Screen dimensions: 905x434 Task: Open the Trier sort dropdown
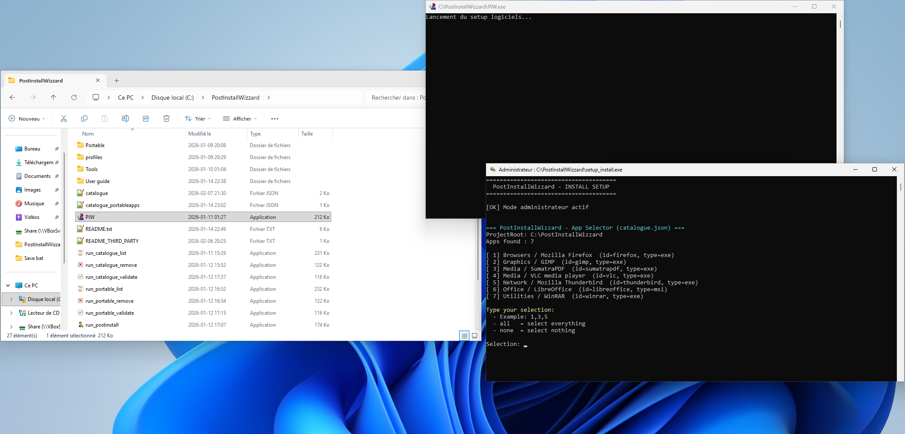(198, 118)
